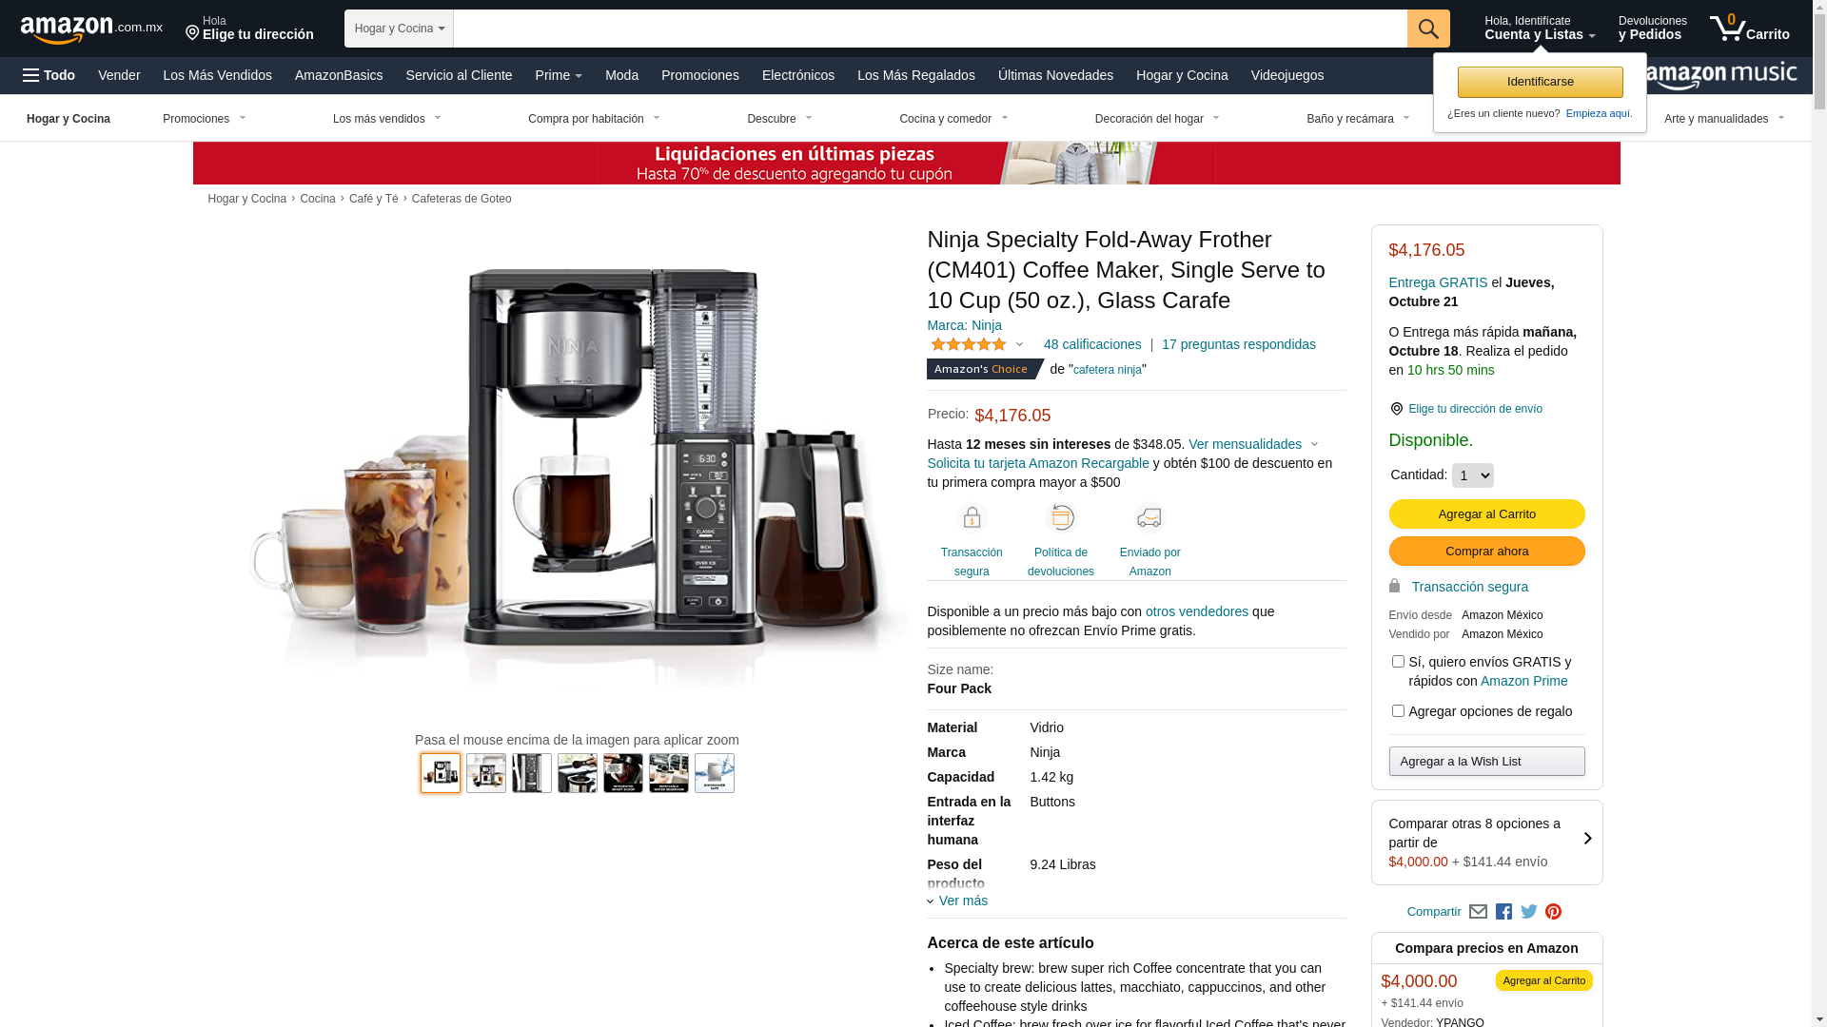Share the product via Facebook icon
This screenshot has width=1827, height=1027.
(x=1503, y=912)
